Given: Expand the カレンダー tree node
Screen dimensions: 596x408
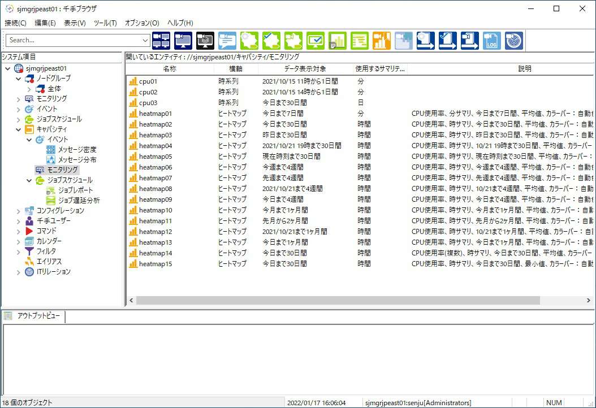Looking at the screenshot, I should tap(18, 241).
